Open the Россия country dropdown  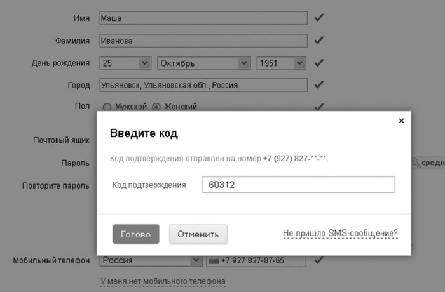coord(151,260)
